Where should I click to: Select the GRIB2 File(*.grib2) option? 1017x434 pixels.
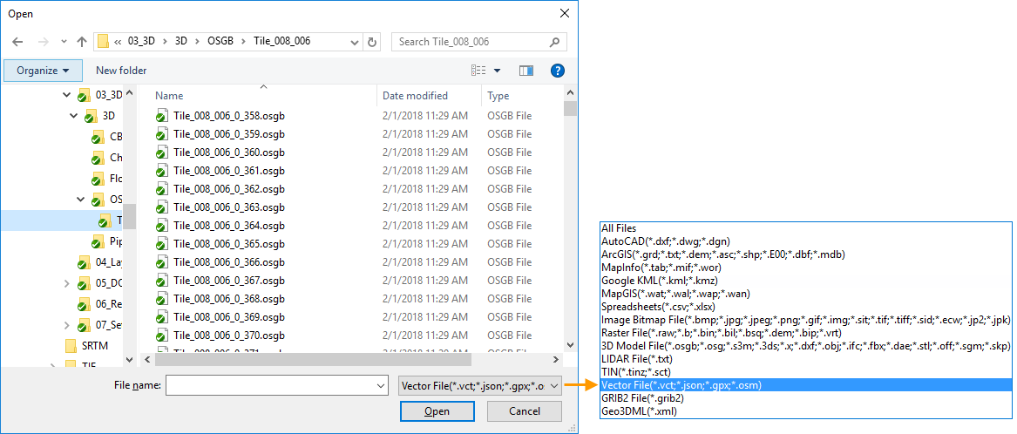tap(643, 398)
